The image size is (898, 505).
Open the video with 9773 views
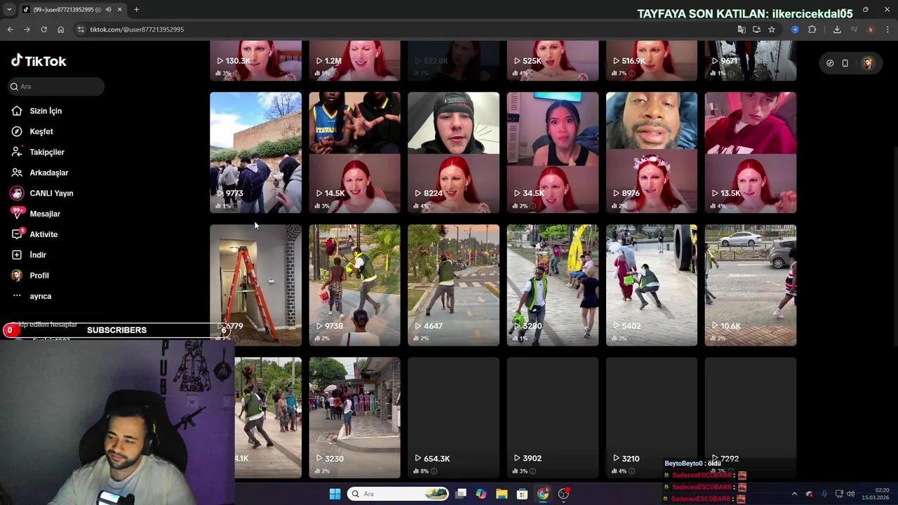tap(255, 152)
